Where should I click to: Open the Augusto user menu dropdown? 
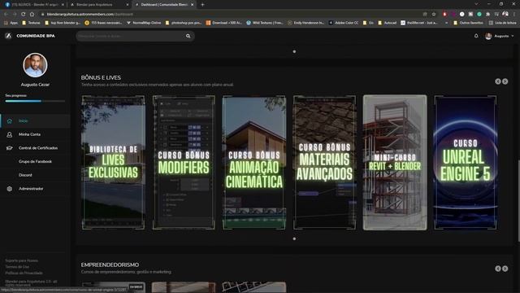[500, 36]
